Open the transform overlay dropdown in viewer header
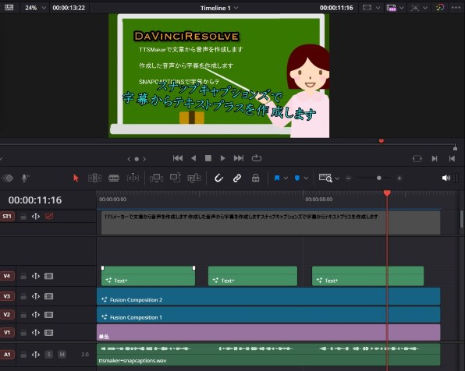 pyautogui.click(x=425, y=8)
